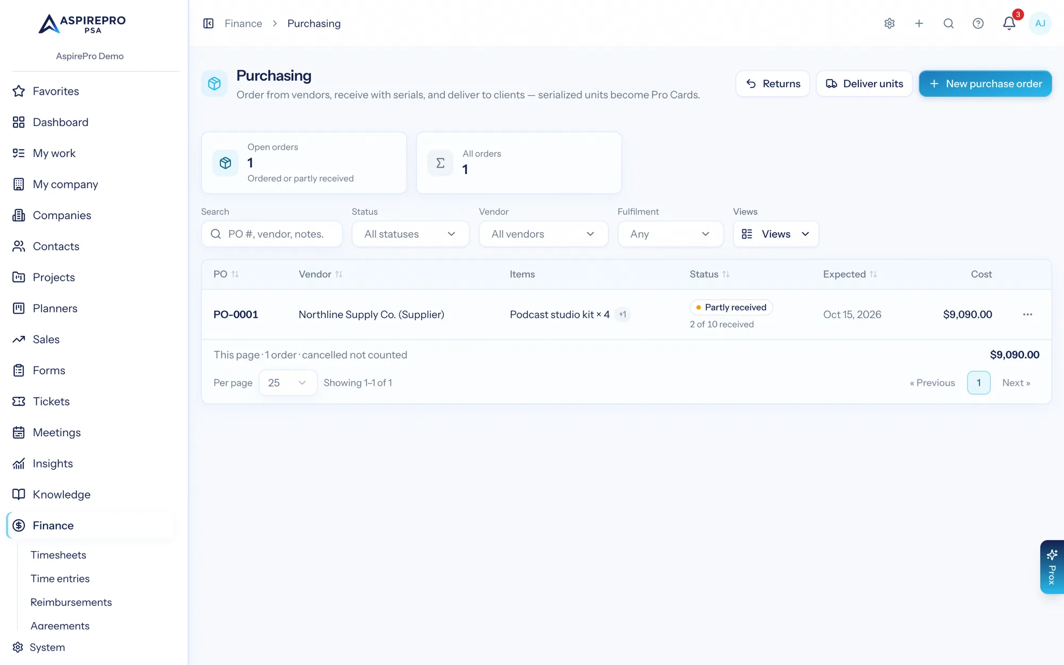
Task: Open Reimbursements under Finance
Action: point(71,602)
